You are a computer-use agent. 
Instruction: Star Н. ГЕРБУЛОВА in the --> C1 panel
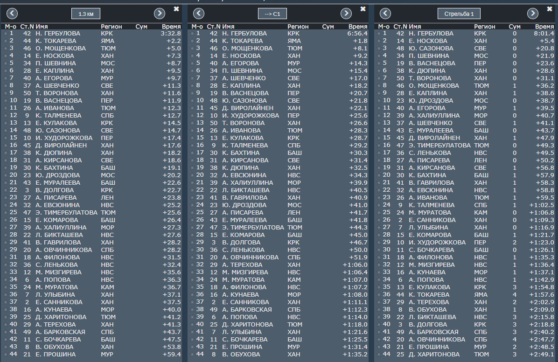pyautogui.click(x=192, y=34)
